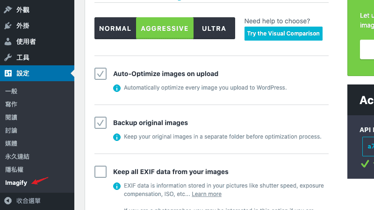Follow the Learn more link
Viewport: 374px width, 210px height.
[207, 194]
